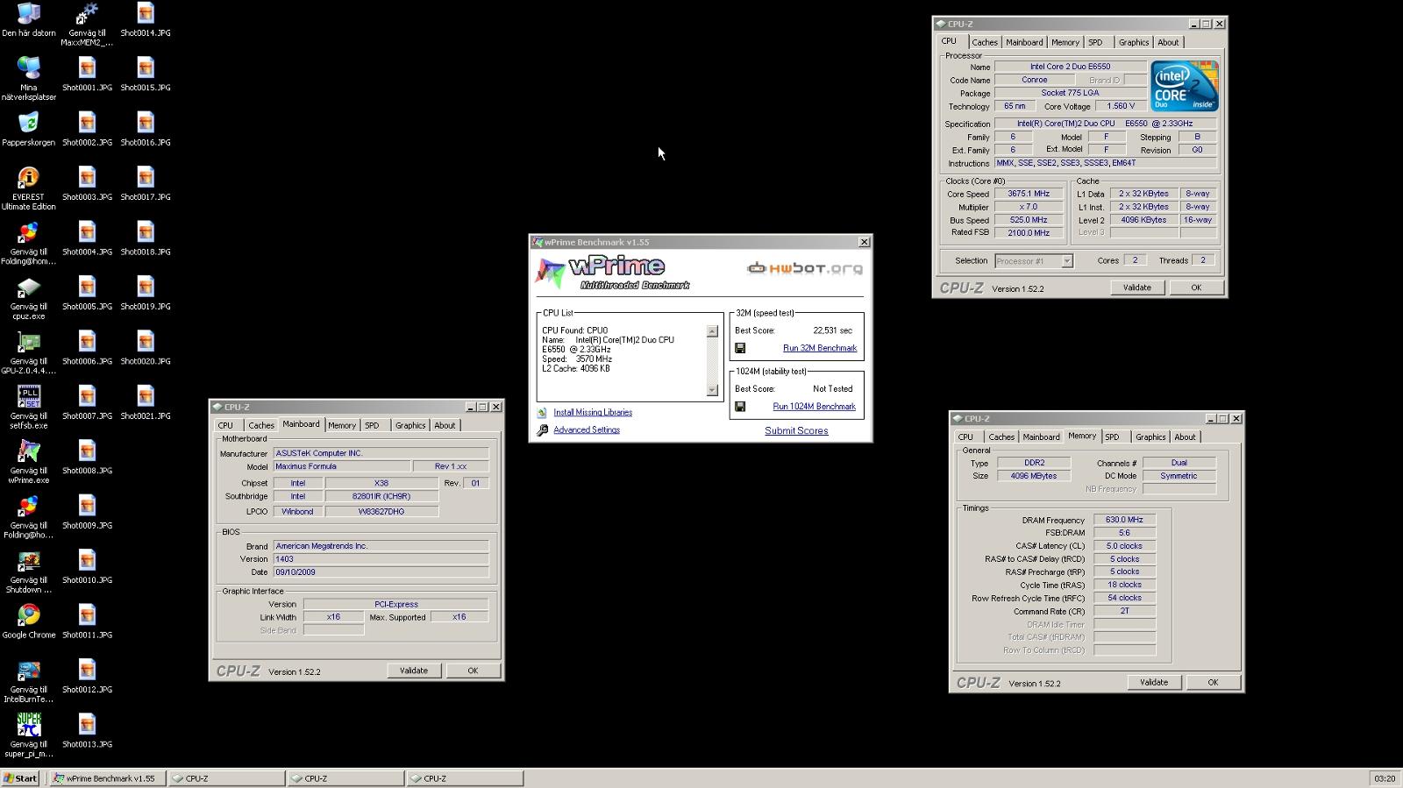Viewport: 1403px width, 788px height.
Task: Click Install Missing Libraries link
Action: (593, 413)
